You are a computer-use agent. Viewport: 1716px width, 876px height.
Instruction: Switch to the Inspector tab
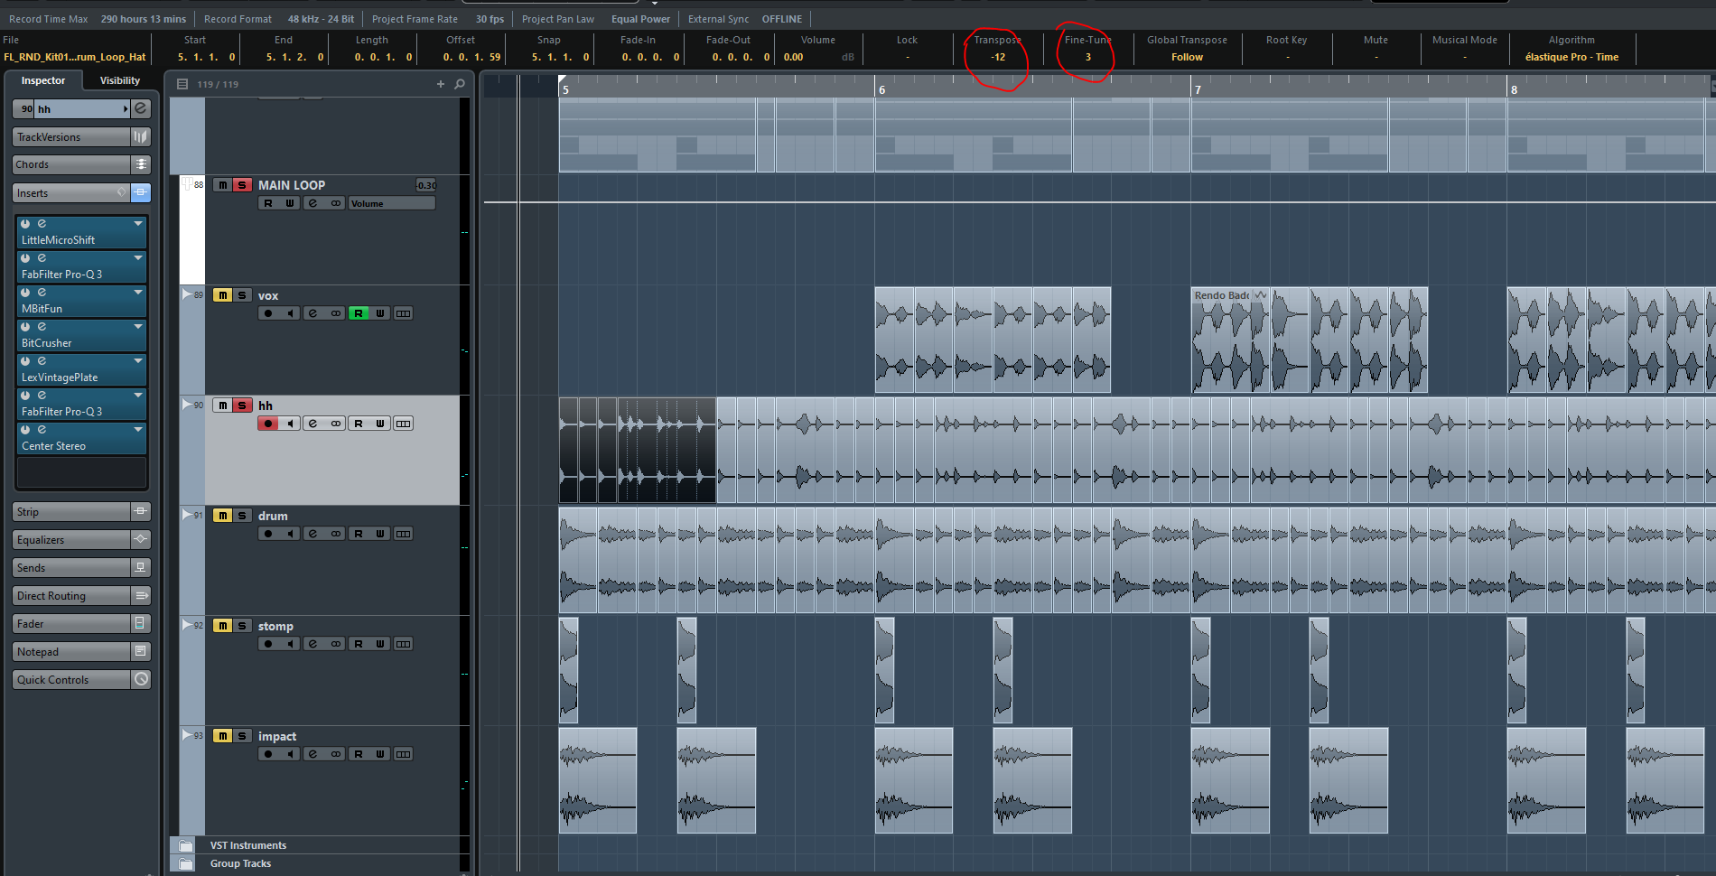point(43,80)
